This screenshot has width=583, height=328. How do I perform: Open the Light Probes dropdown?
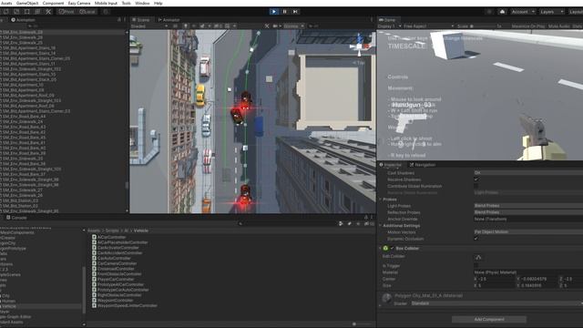[528, 205]
